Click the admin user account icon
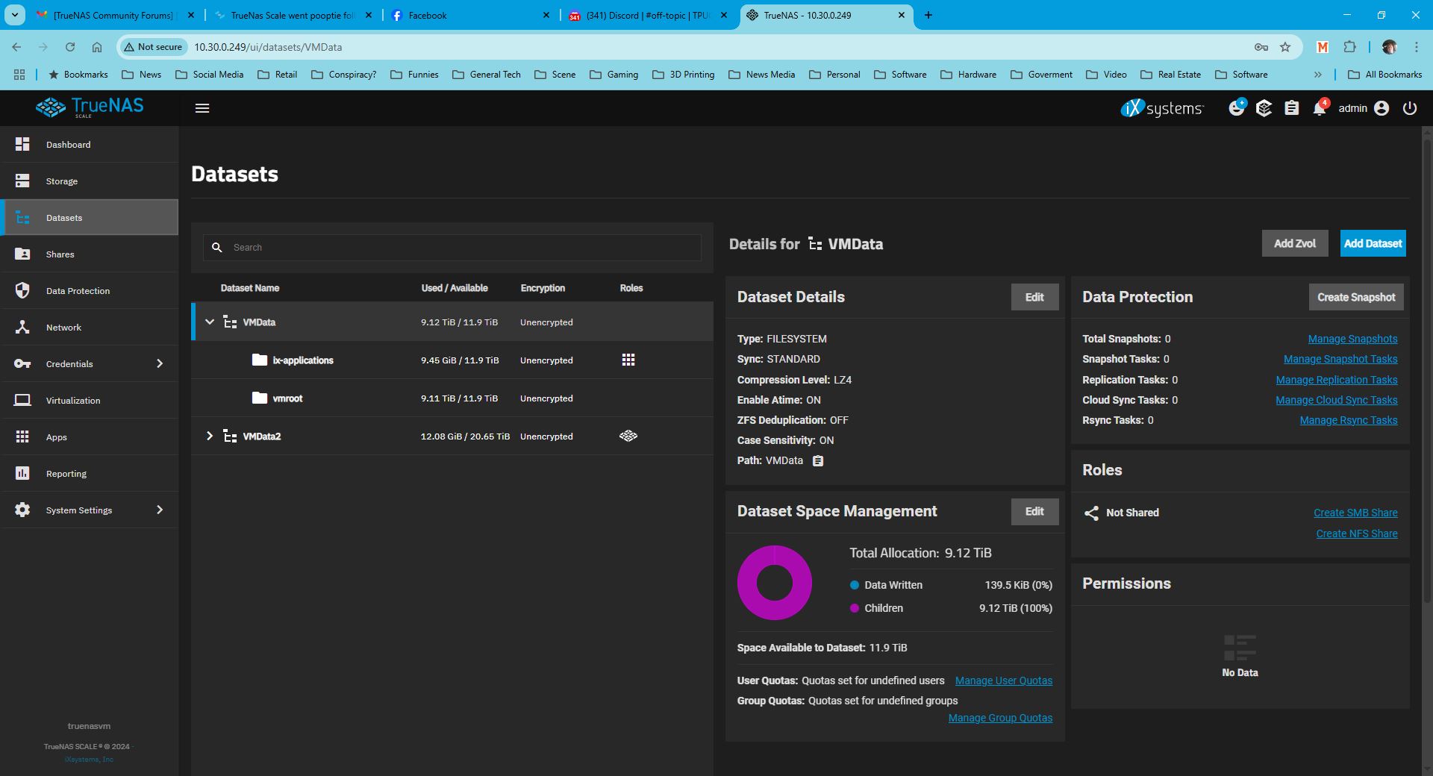 click(1382, 108)
